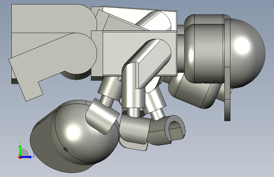Select the large dome on the right end

[248, 53]
